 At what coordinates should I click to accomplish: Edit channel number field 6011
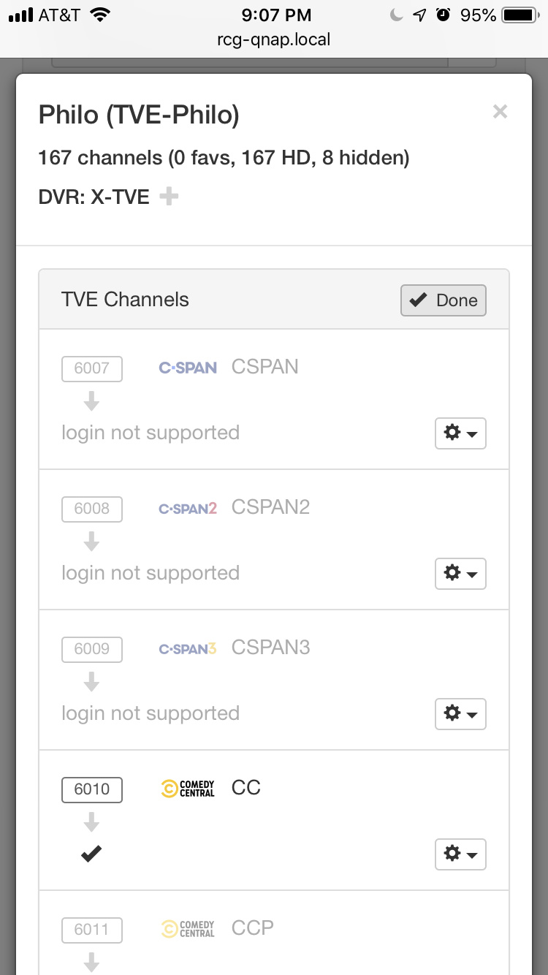pos(92,930)
